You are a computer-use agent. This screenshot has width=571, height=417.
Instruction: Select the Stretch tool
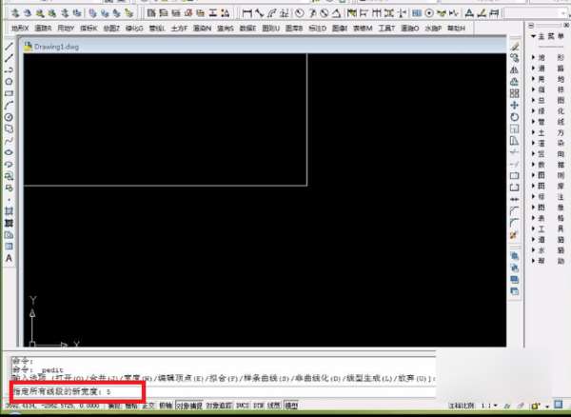(x=514, y=141)
